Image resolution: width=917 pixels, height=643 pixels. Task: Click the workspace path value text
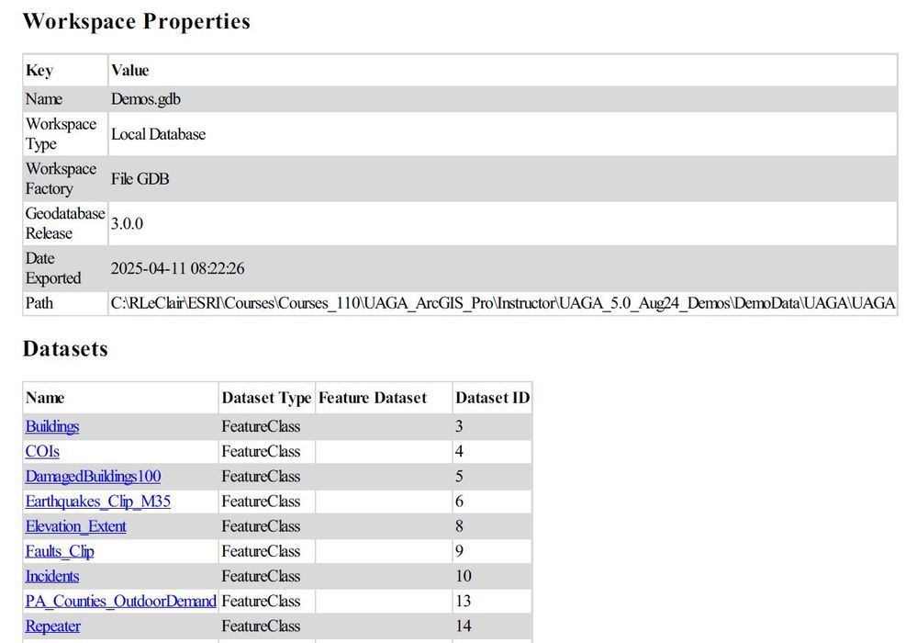click(x=502, y=303)
